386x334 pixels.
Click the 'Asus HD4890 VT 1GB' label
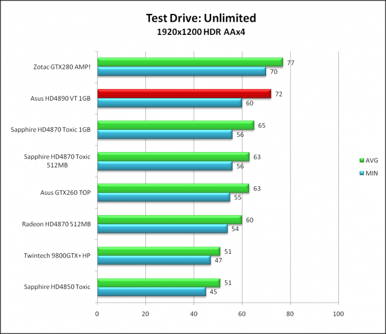click(x=60, y=98)
